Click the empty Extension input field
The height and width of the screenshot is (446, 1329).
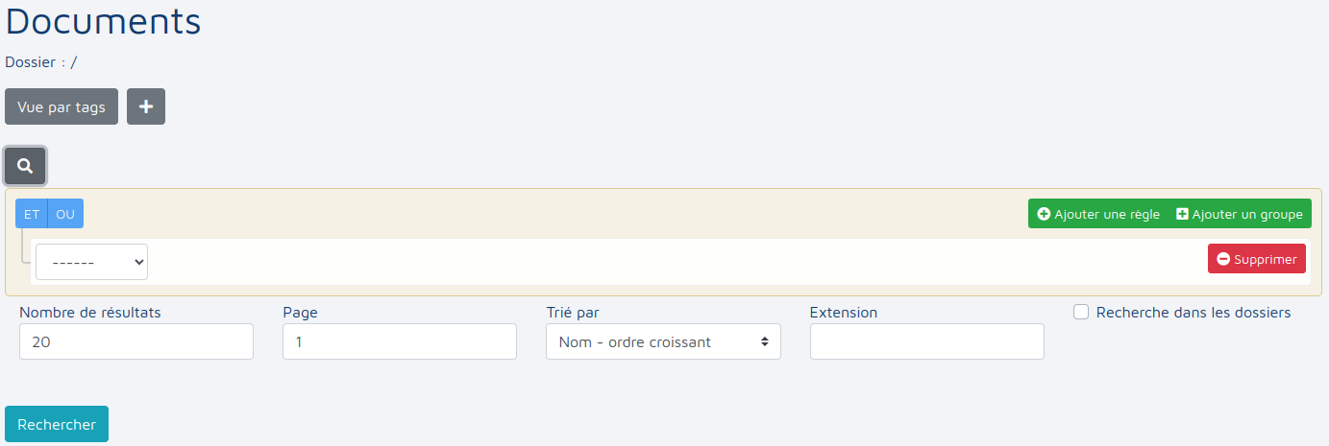tap(926, 341)
